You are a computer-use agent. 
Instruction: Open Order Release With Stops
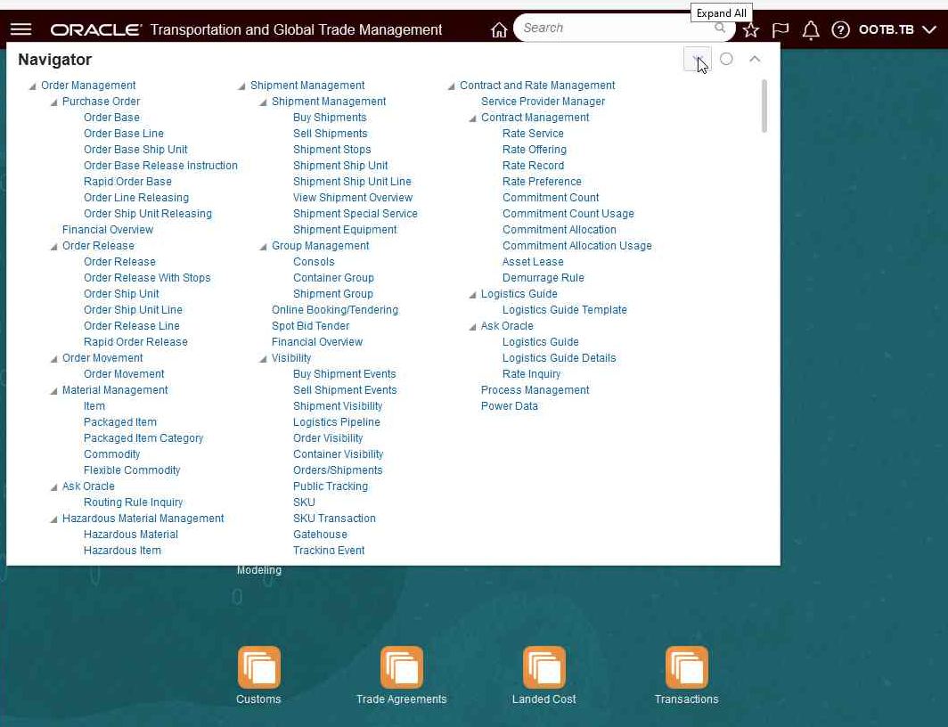147,277
